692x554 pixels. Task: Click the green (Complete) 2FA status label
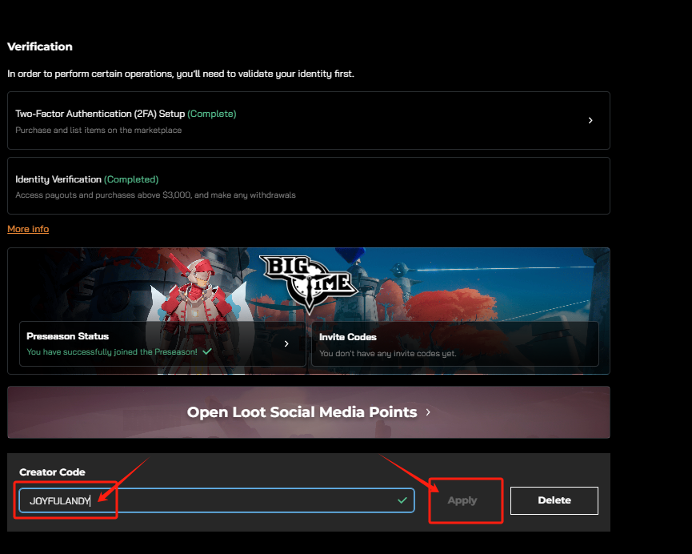212,114
